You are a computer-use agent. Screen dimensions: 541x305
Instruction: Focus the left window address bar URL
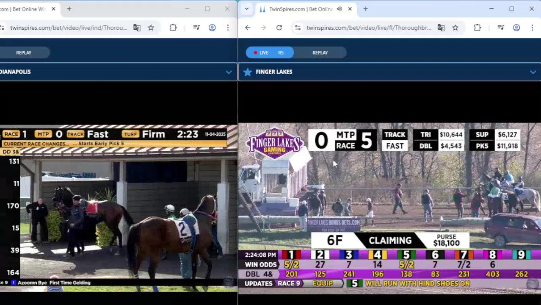[x=69, y=28]
